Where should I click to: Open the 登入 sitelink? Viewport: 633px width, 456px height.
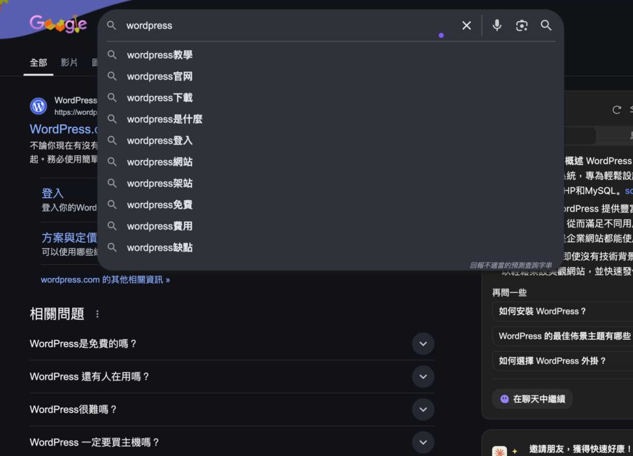pyautogui.click(x=53, y=193)
